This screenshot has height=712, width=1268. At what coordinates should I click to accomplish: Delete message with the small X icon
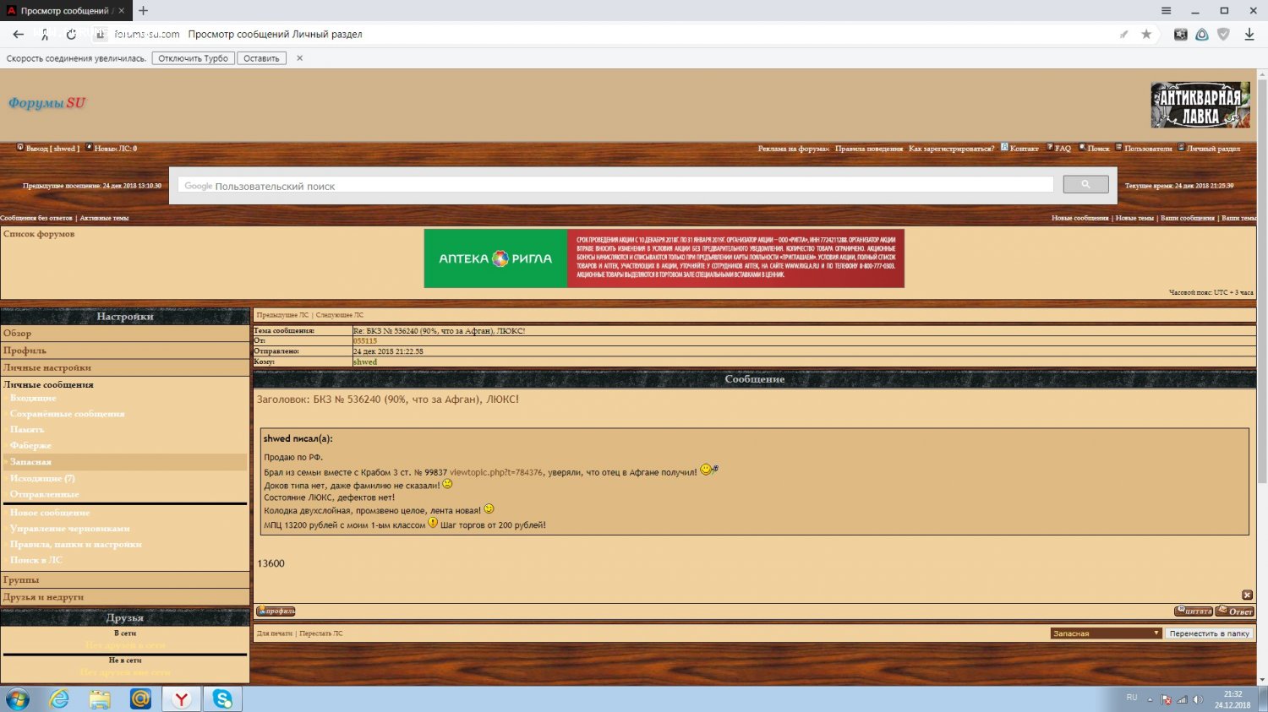click(1247, 595)
